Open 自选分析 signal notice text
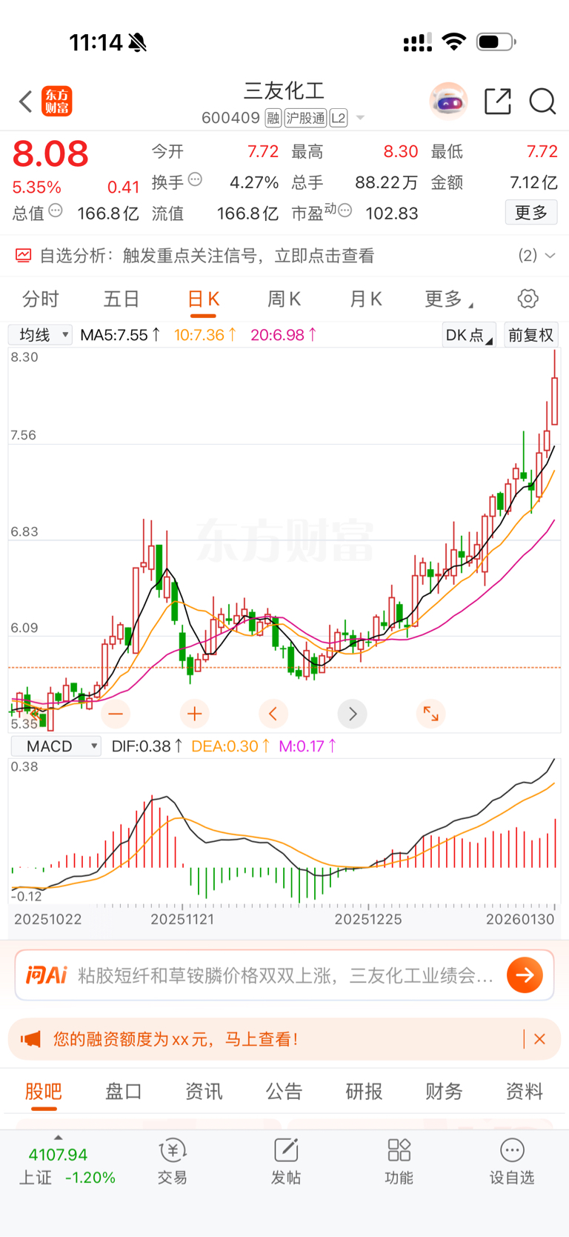Screen dimensions: 569x1237 pos(207,256)
